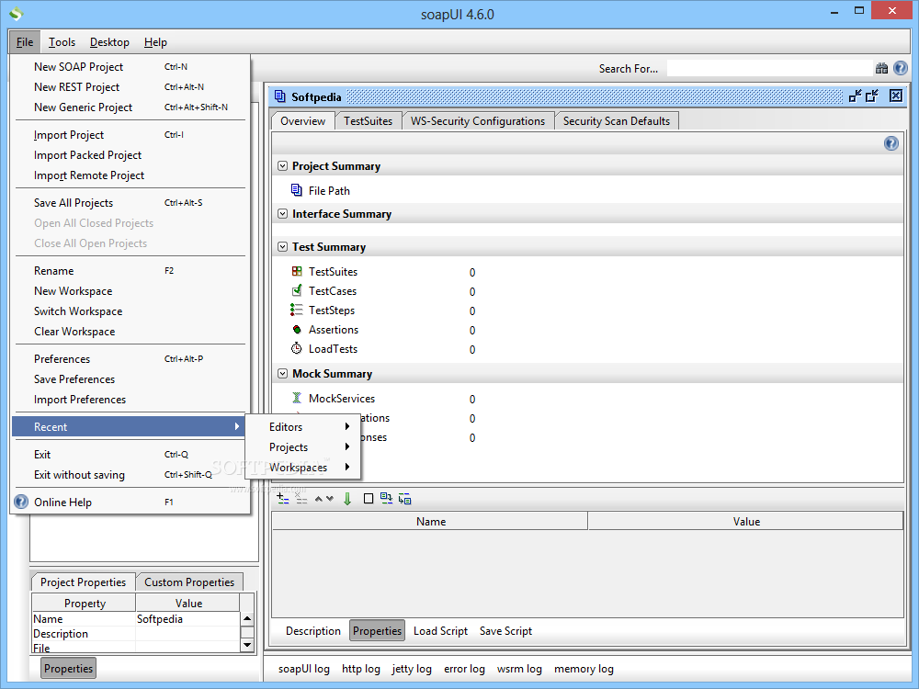Click the TestSuites grid icon
919x689 pixels.
click(x=297, y=271)
